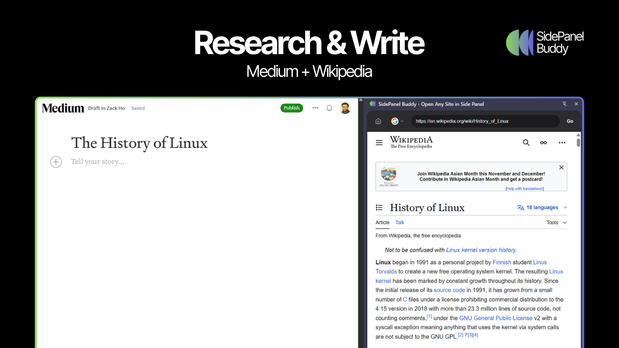
Task: Click the SidePanel Buddy title bar icon
Action: point(372,104)
